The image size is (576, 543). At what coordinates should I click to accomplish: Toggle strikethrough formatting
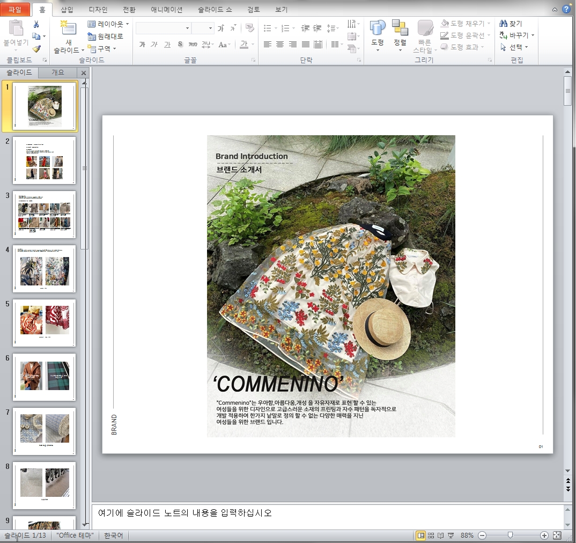click(193, 45)
